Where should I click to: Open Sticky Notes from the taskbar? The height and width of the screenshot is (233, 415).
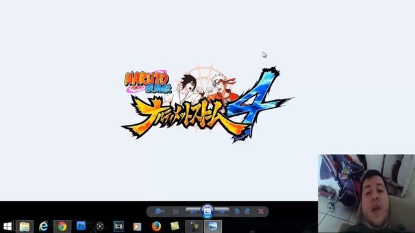pos(175,227)
